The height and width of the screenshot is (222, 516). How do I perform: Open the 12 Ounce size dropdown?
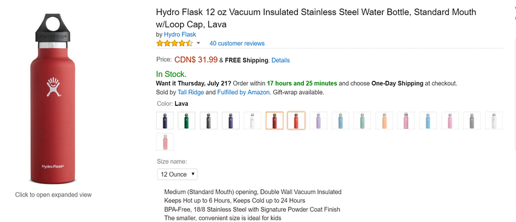click(x=178, y=174)
